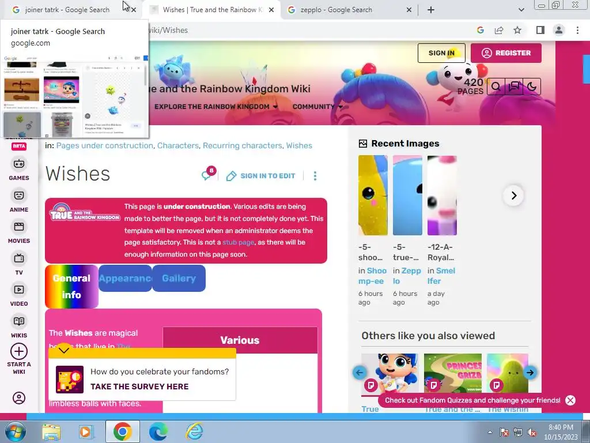Click Take The Survey Here

[139, 386]
